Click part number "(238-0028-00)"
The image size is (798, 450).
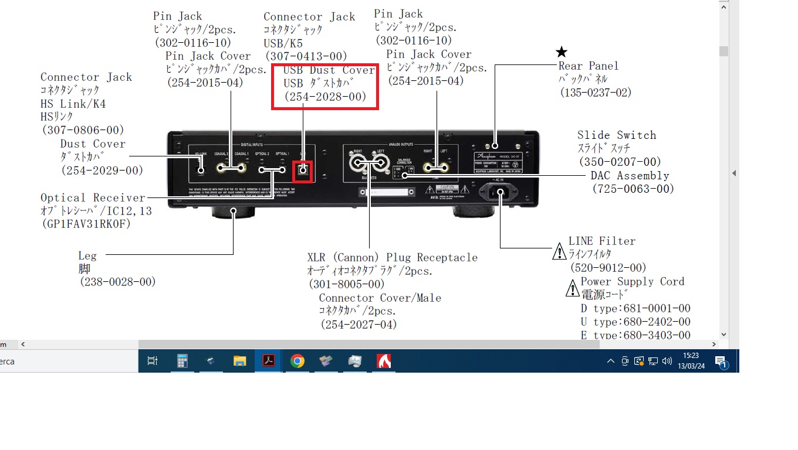pos(118,282)
